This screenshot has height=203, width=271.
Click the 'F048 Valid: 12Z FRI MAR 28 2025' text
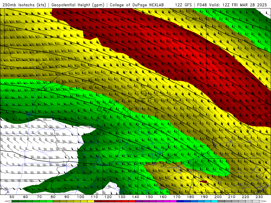(x=232, y=5)
